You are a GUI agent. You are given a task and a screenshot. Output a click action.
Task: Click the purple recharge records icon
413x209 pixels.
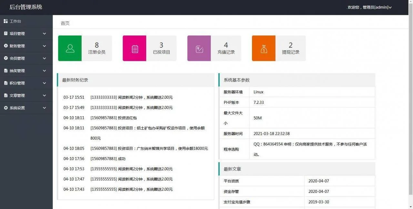pyautogui.click(x=199, y=48)
